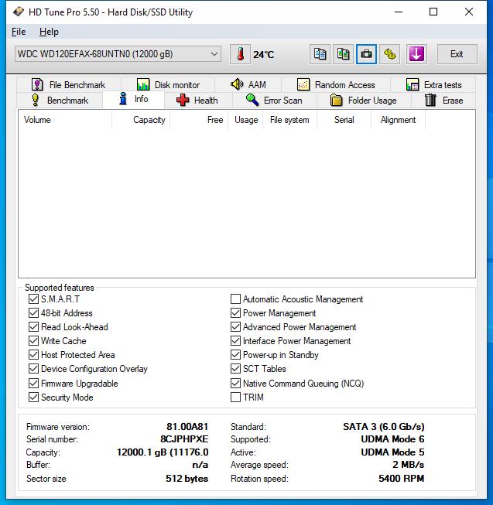Click the Volume column header
The width and height of the screenshot is (493, 505).
65,120
